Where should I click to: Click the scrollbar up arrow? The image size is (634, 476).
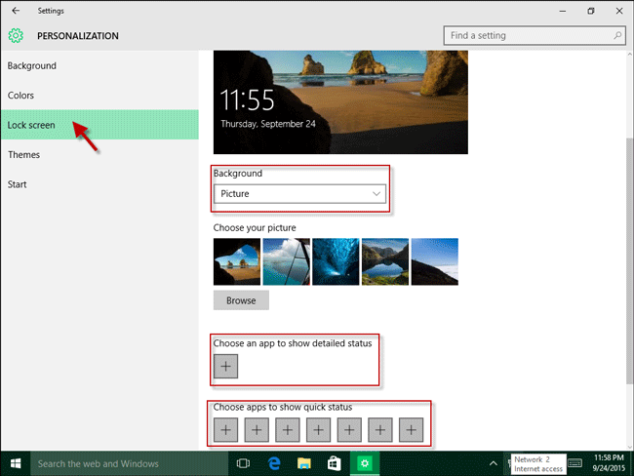tap(630, 54)
